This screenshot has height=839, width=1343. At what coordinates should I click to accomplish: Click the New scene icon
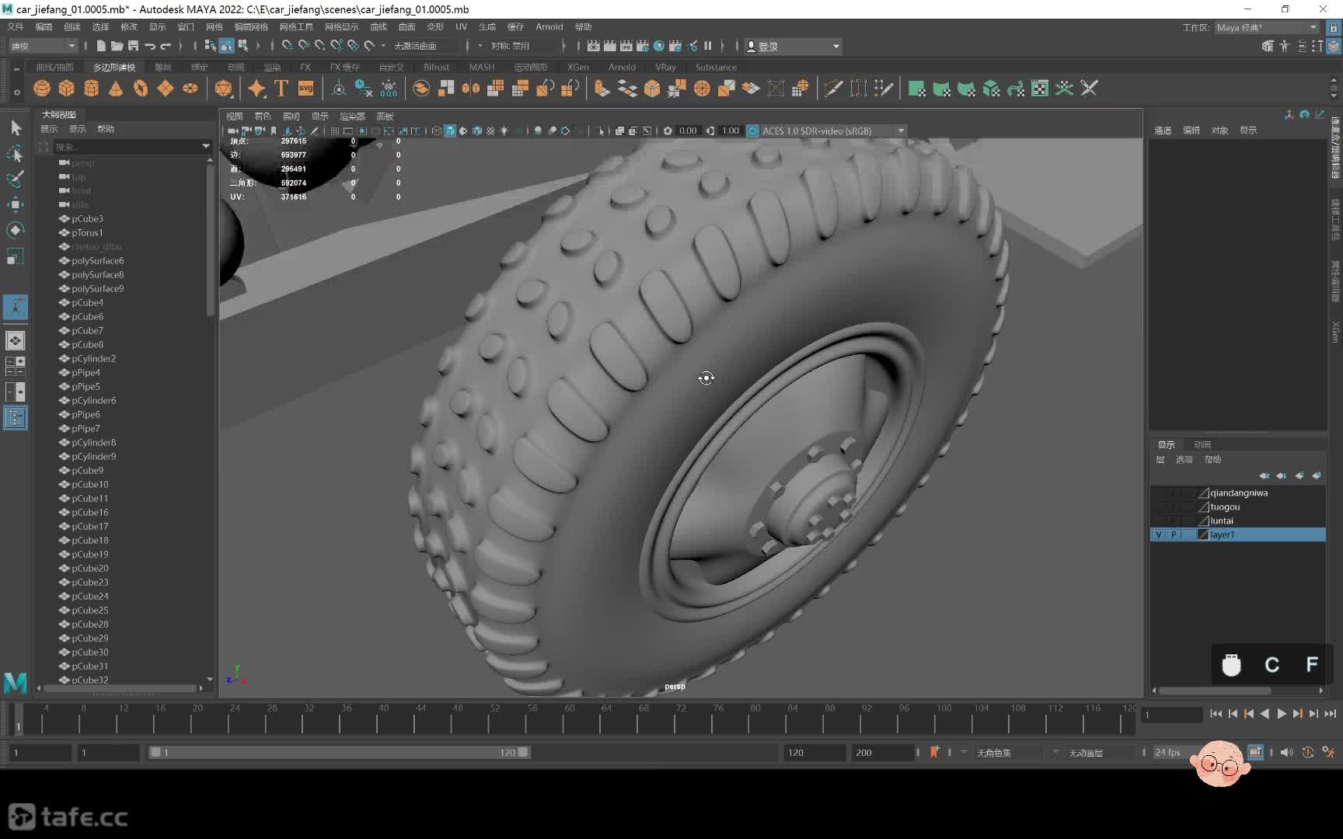(101, 46)
